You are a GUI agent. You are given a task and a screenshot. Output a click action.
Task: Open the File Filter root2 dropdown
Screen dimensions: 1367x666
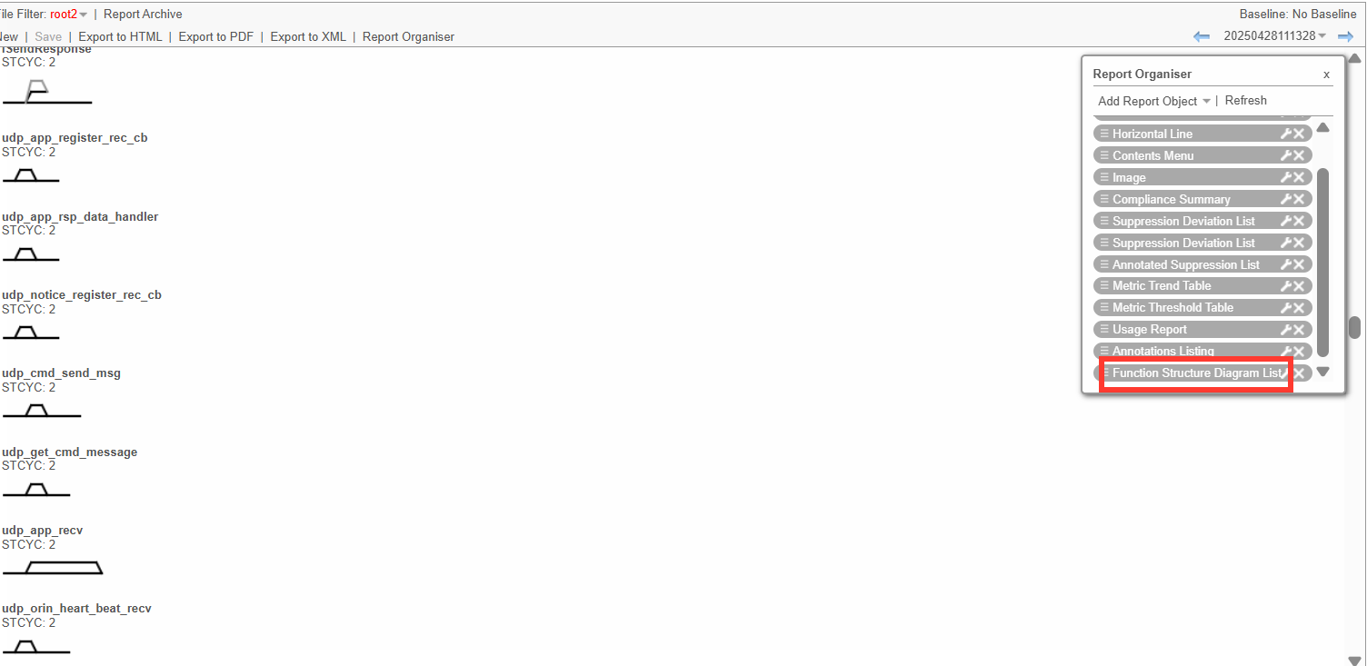[69, 15]
